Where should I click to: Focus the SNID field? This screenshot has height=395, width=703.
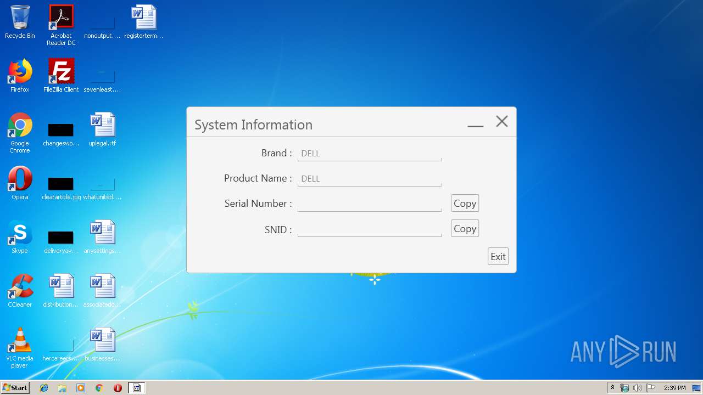[370, 229]
